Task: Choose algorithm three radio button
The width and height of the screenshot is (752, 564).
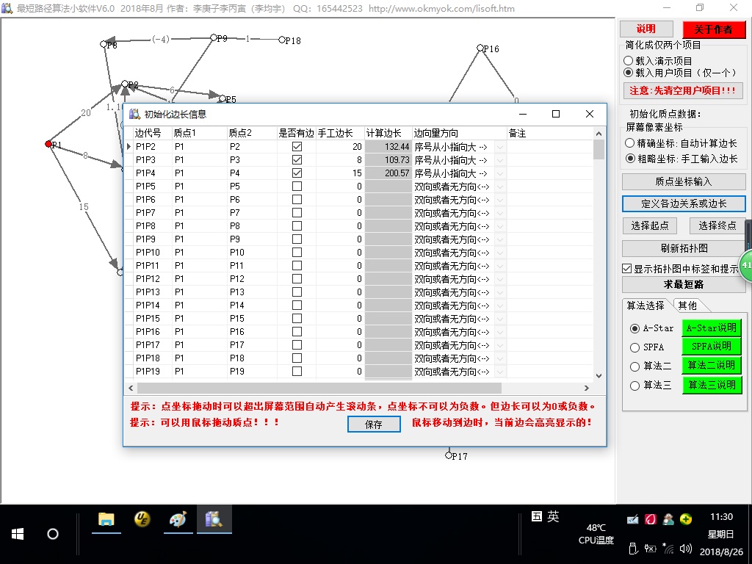Action: tap(635, 386)
